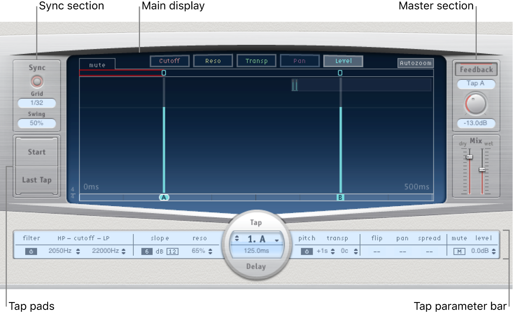Select tap marker B in the identification bar
The width and height of the screenshot is (513, 317).
(340, 197)
